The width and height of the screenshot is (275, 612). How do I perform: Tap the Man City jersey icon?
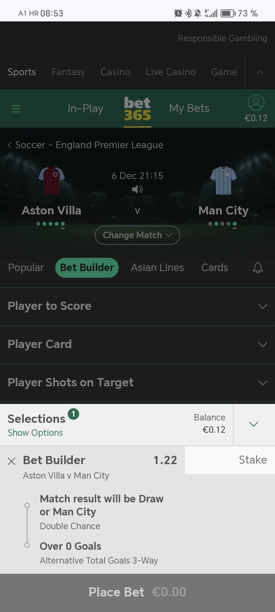point(224,180)
